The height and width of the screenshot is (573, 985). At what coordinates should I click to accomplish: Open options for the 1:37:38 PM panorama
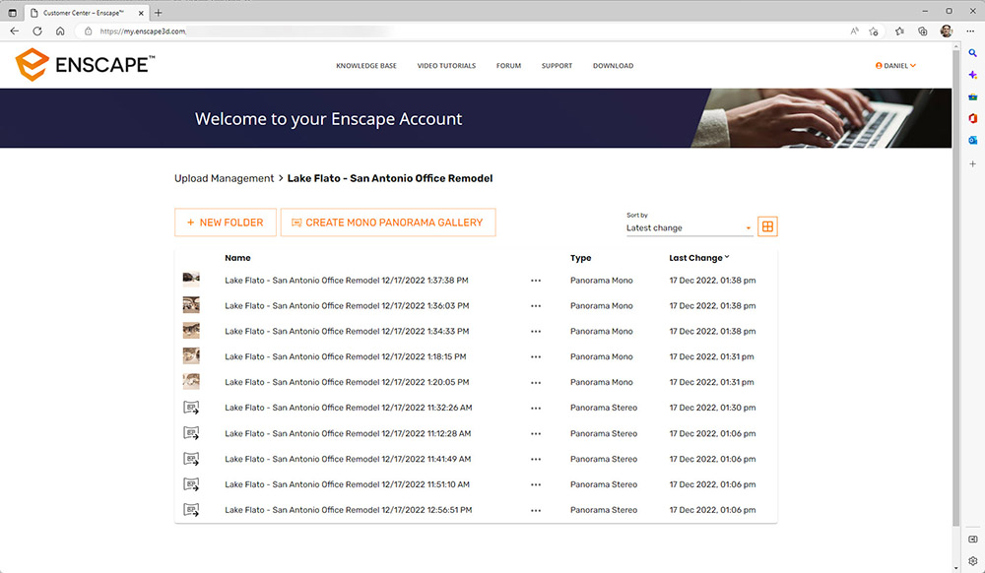pyautogui.click(x=535, y=281)
